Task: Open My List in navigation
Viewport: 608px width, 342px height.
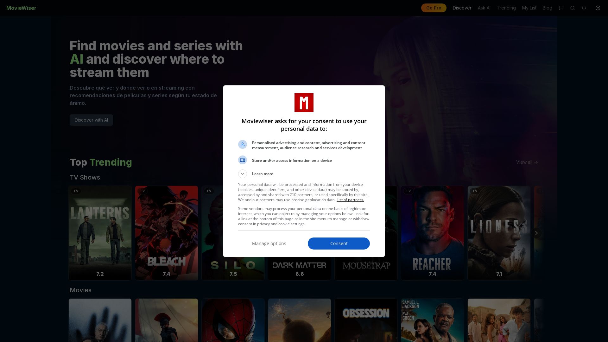Action: (x=529, y=8)
